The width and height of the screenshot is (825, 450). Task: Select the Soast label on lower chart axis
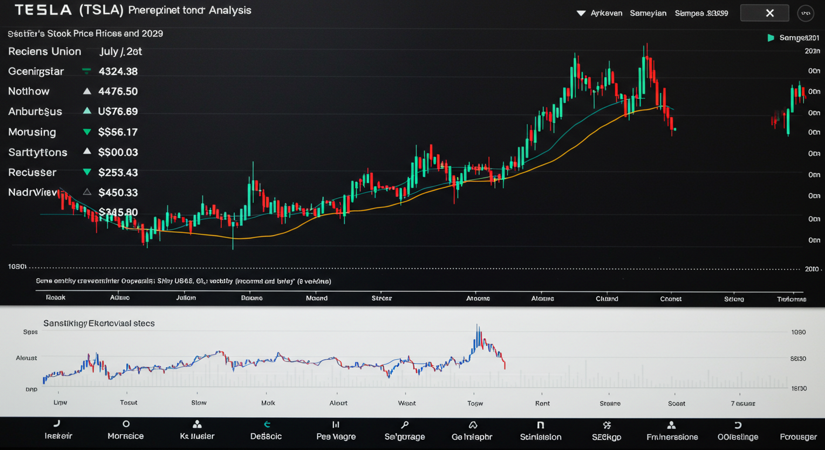[677, 404]
